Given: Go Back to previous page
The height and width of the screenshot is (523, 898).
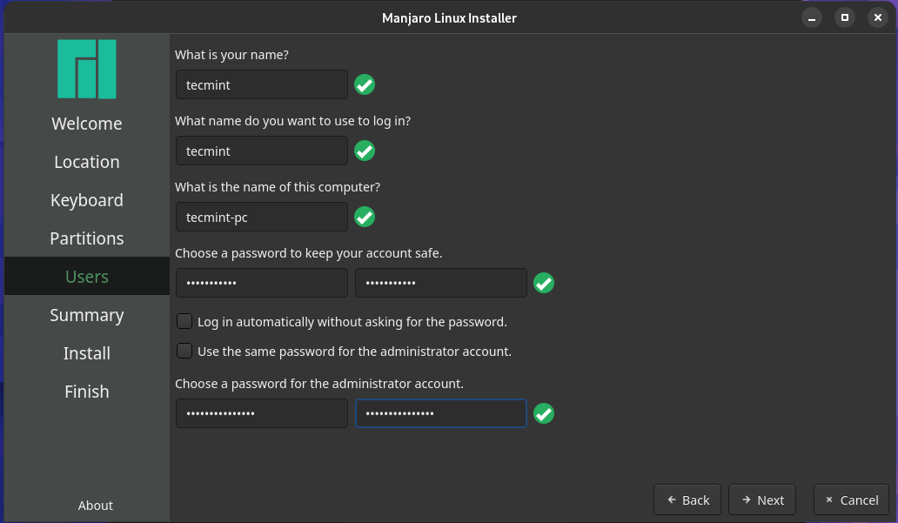Looking at the screenshot, I should (x=687, y=500).
